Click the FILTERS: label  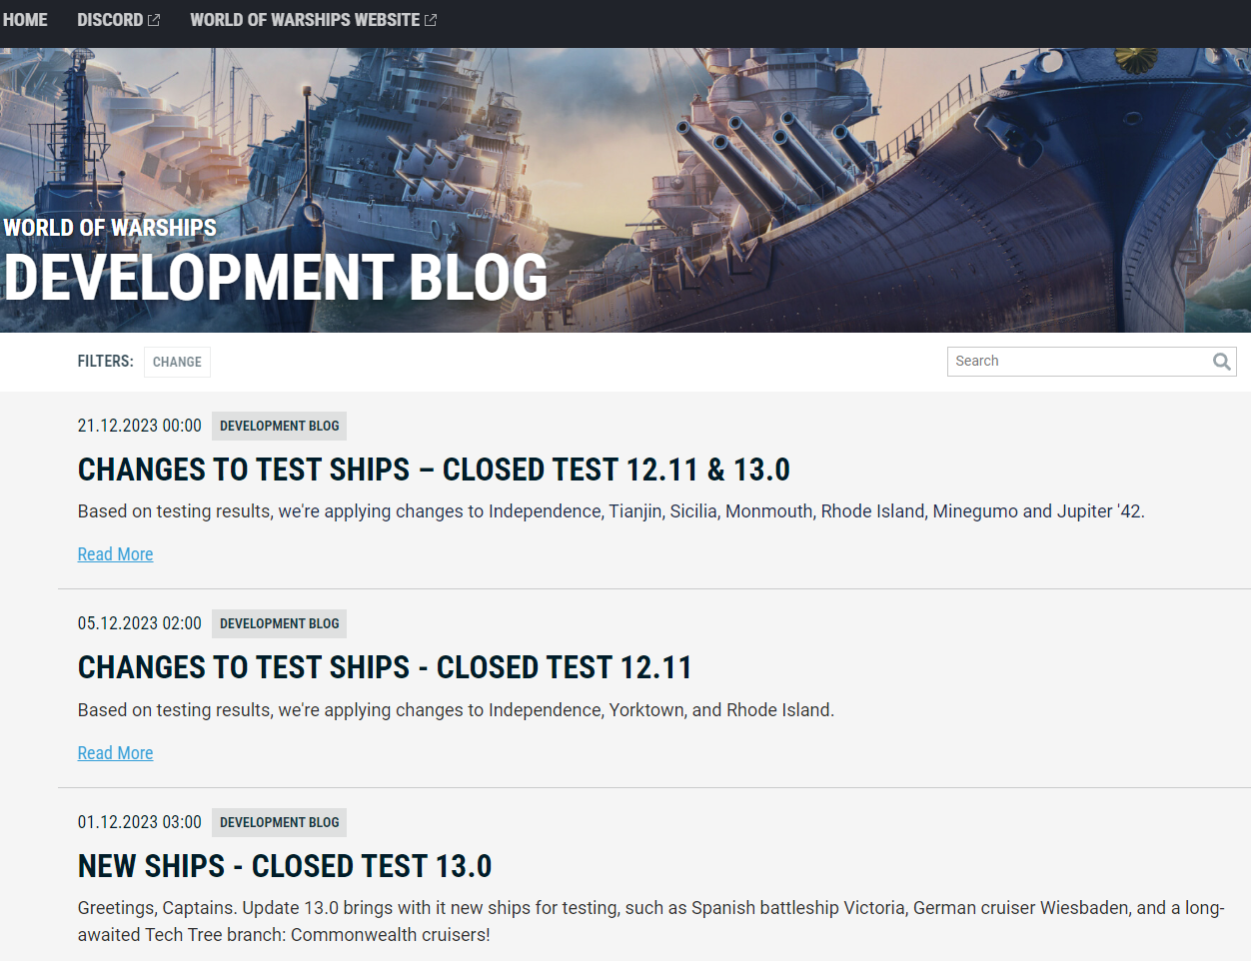(105, 361)
